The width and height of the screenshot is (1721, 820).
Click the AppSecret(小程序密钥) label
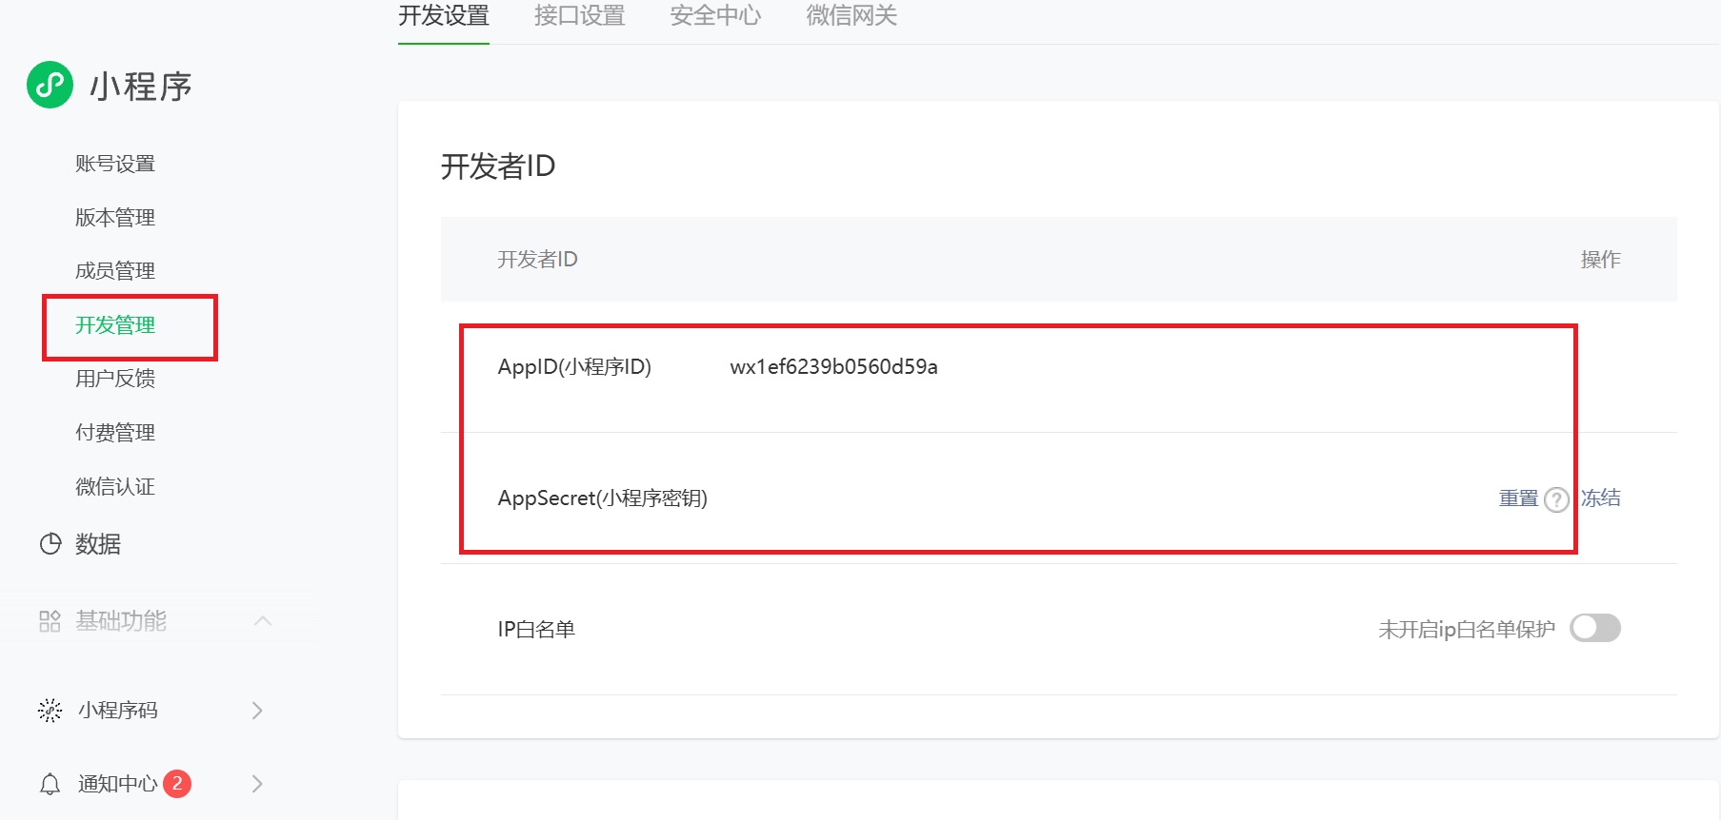tap(602, 498)
